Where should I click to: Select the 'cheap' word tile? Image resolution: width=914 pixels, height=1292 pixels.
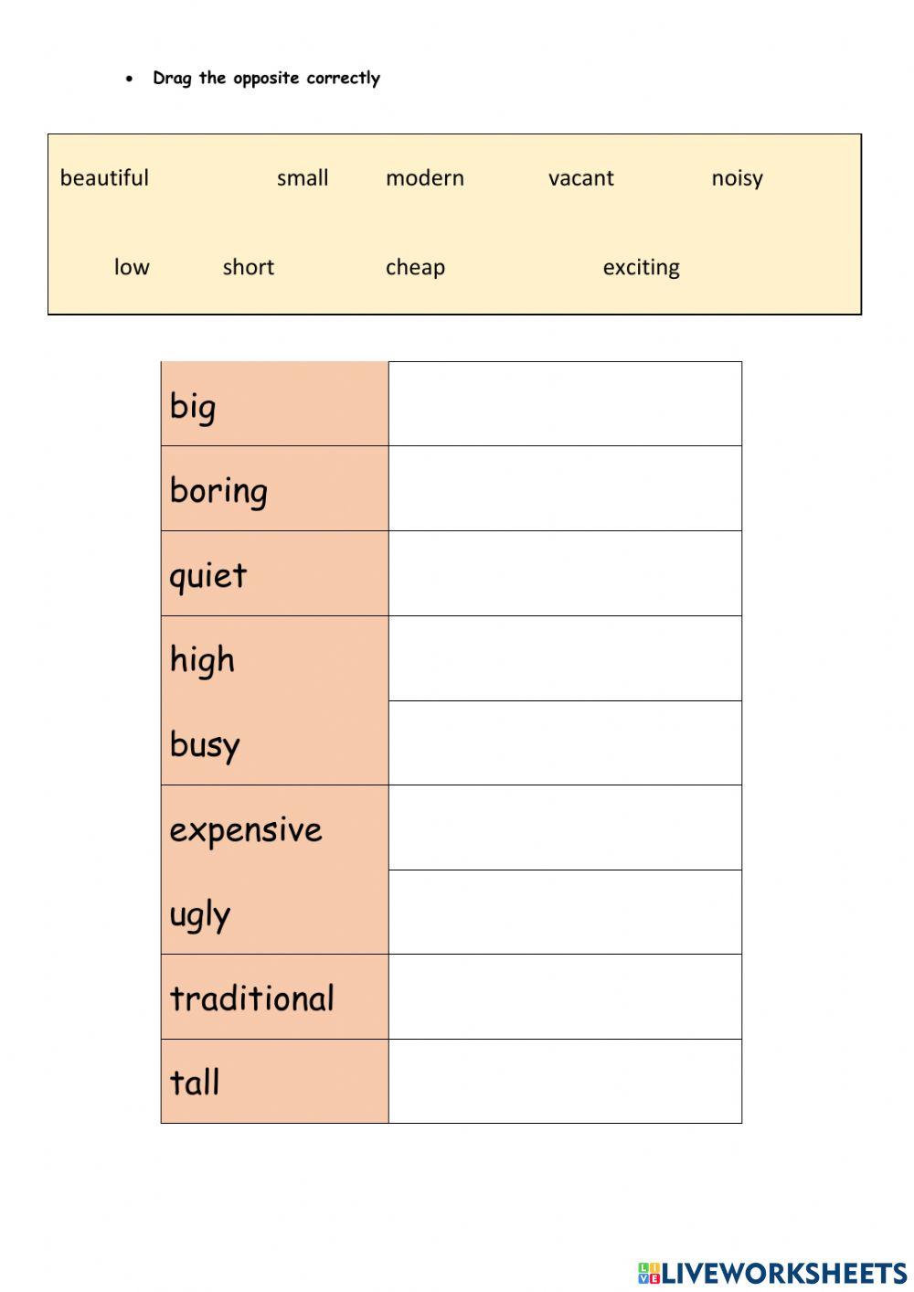pyautogui.click(x=415, y=267)
